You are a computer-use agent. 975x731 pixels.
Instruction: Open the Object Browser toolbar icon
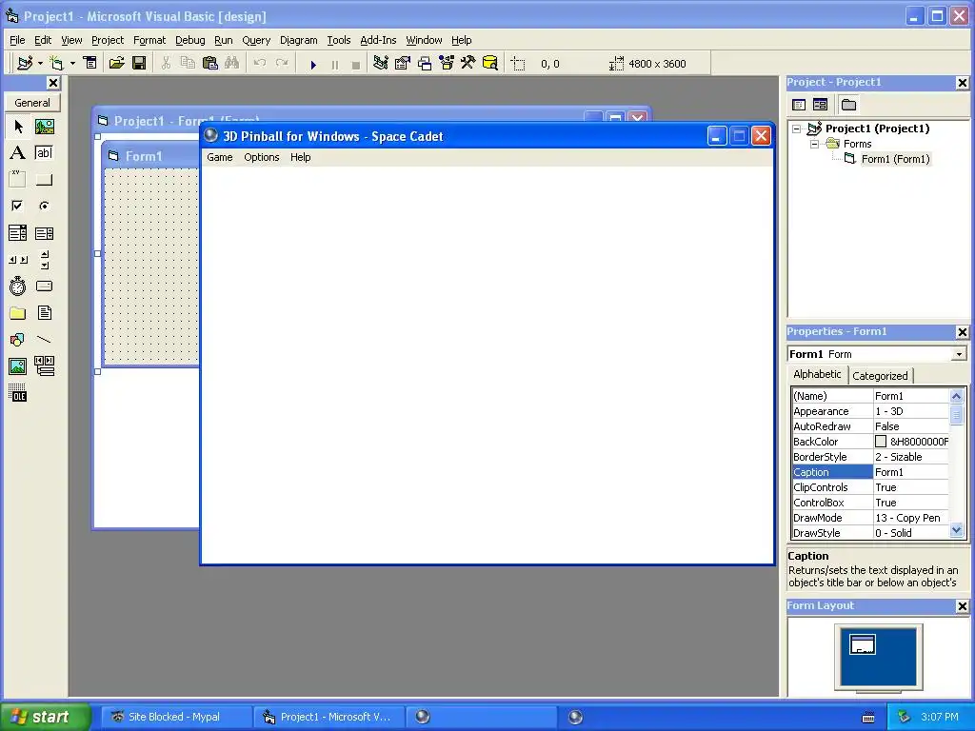tap(447, 63)
